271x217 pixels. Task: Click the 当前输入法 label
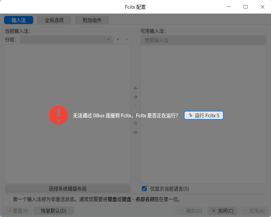pyautogui.click(x=18, y=31)
